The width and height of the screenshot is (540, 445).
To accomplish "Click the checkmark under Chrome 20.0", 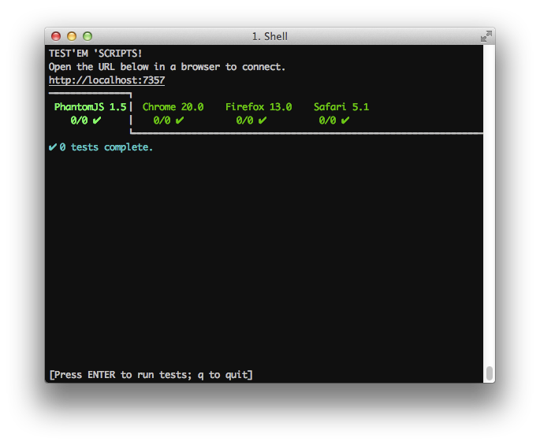I will click(x=180, y=121).
